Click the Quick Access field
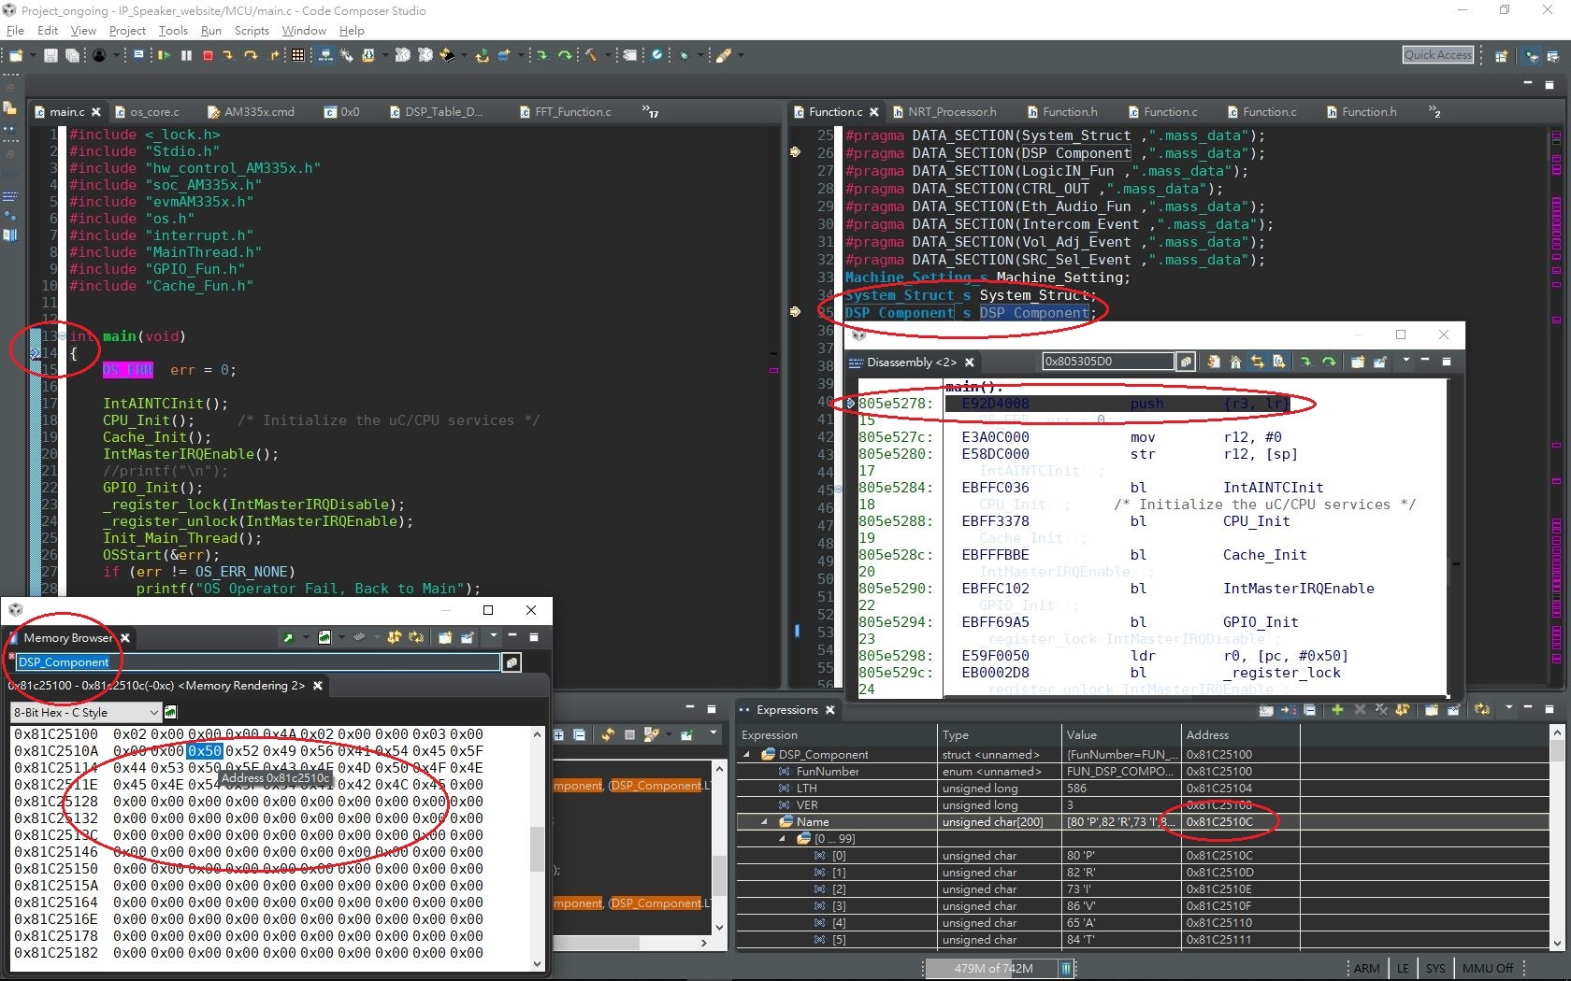1571x981 pixels. click(x=1438, y=55)
